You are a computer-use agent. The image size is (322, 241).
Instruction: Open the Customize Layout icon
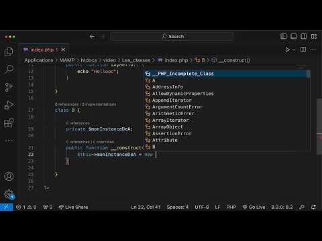[x=314, y=36]
